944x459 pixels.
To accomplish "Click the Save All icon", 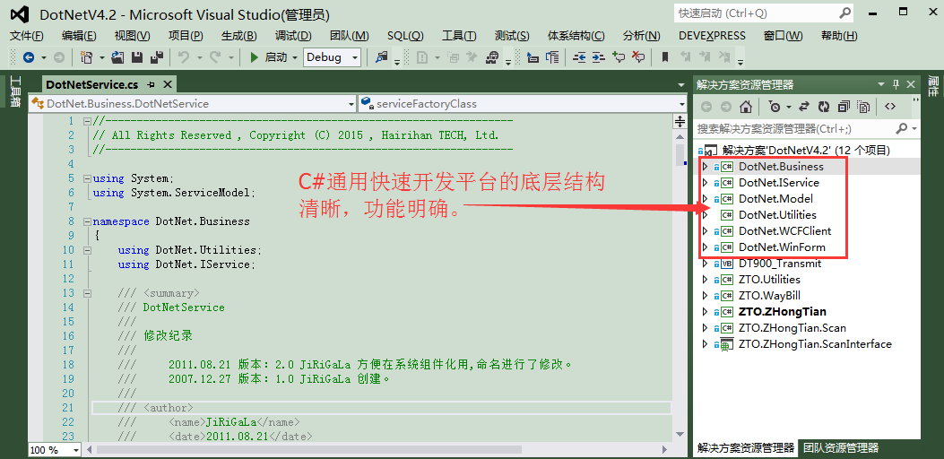I will 157,58.
